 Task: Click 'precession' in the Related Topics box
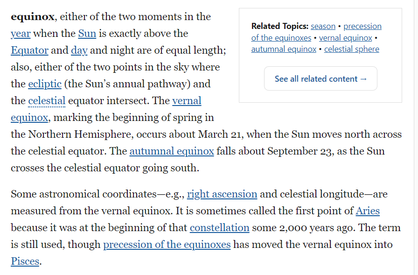pos(362,26)
